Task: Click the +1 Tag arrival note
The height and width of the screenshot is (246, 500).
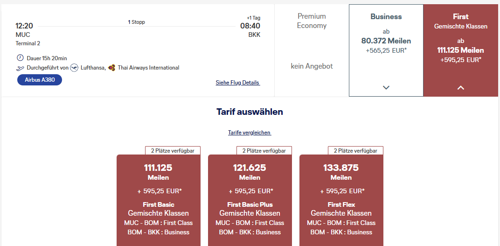Action: 253,18
